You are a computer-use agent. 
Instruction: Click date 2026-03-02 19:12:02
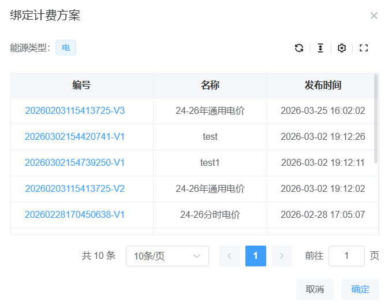323,188
